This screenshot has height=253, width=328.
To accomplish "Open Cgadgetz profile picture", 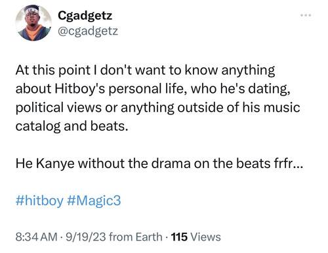I will pos(33,23).
